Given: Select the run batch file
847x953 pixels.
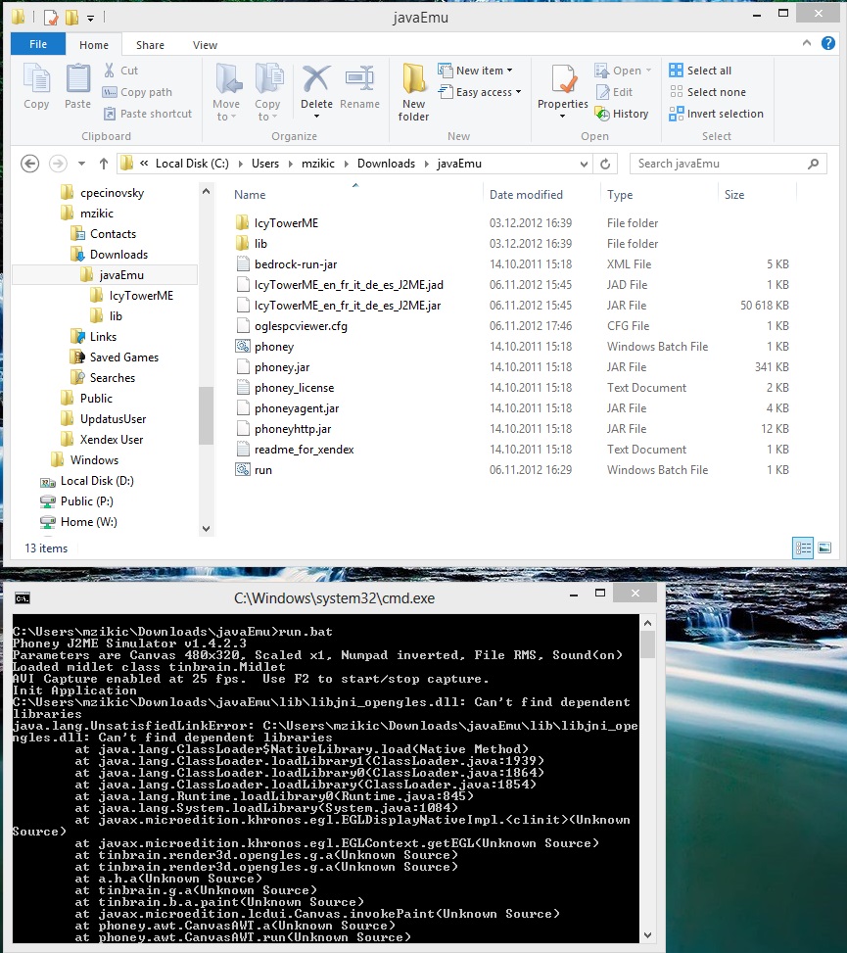Looking at the screenshot, I should click(x=263, y=470).
